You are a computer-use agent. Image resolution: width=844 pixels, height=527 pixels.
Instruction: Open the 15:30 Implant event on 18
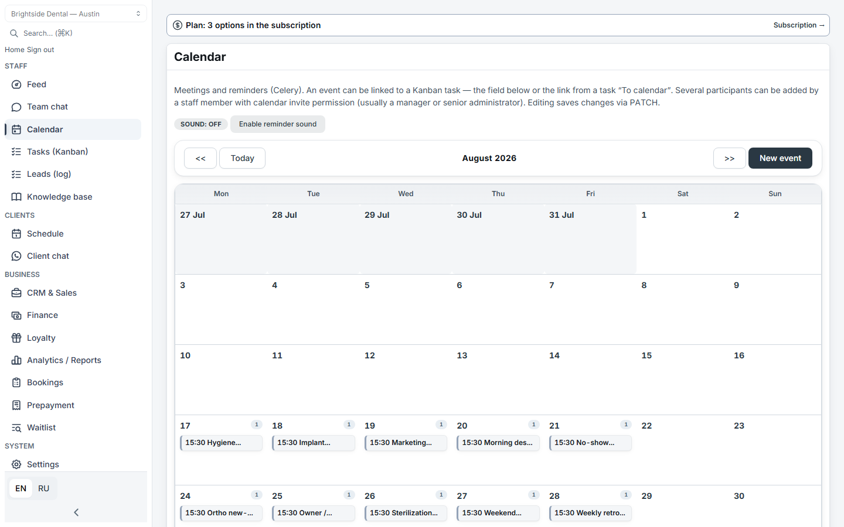(x=314, y=443)
